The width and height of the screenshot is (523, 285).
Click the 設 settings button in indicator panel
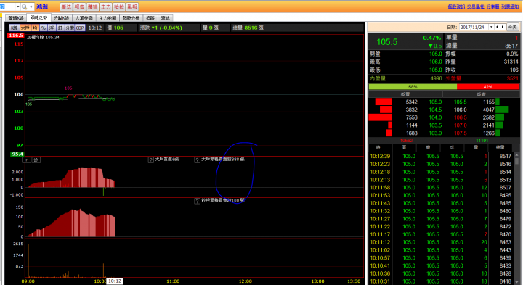tap(36, 160)
